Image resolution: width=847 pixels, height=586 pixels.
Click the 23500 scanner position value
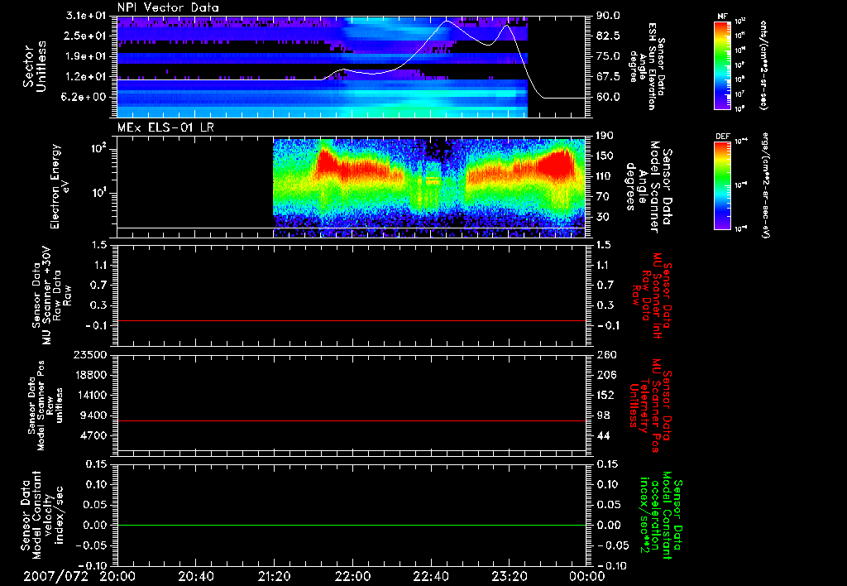pyautogui.click(x=90, y=354)
